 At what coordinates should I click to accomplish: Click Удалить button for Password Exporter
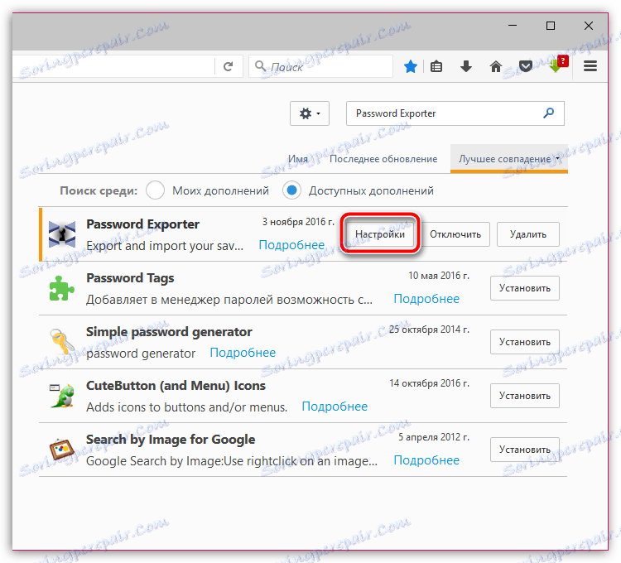528,234
